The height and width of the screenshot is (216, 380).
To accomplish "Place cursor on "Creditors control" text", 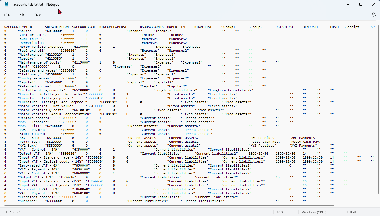I will click(x=37, y=197).
